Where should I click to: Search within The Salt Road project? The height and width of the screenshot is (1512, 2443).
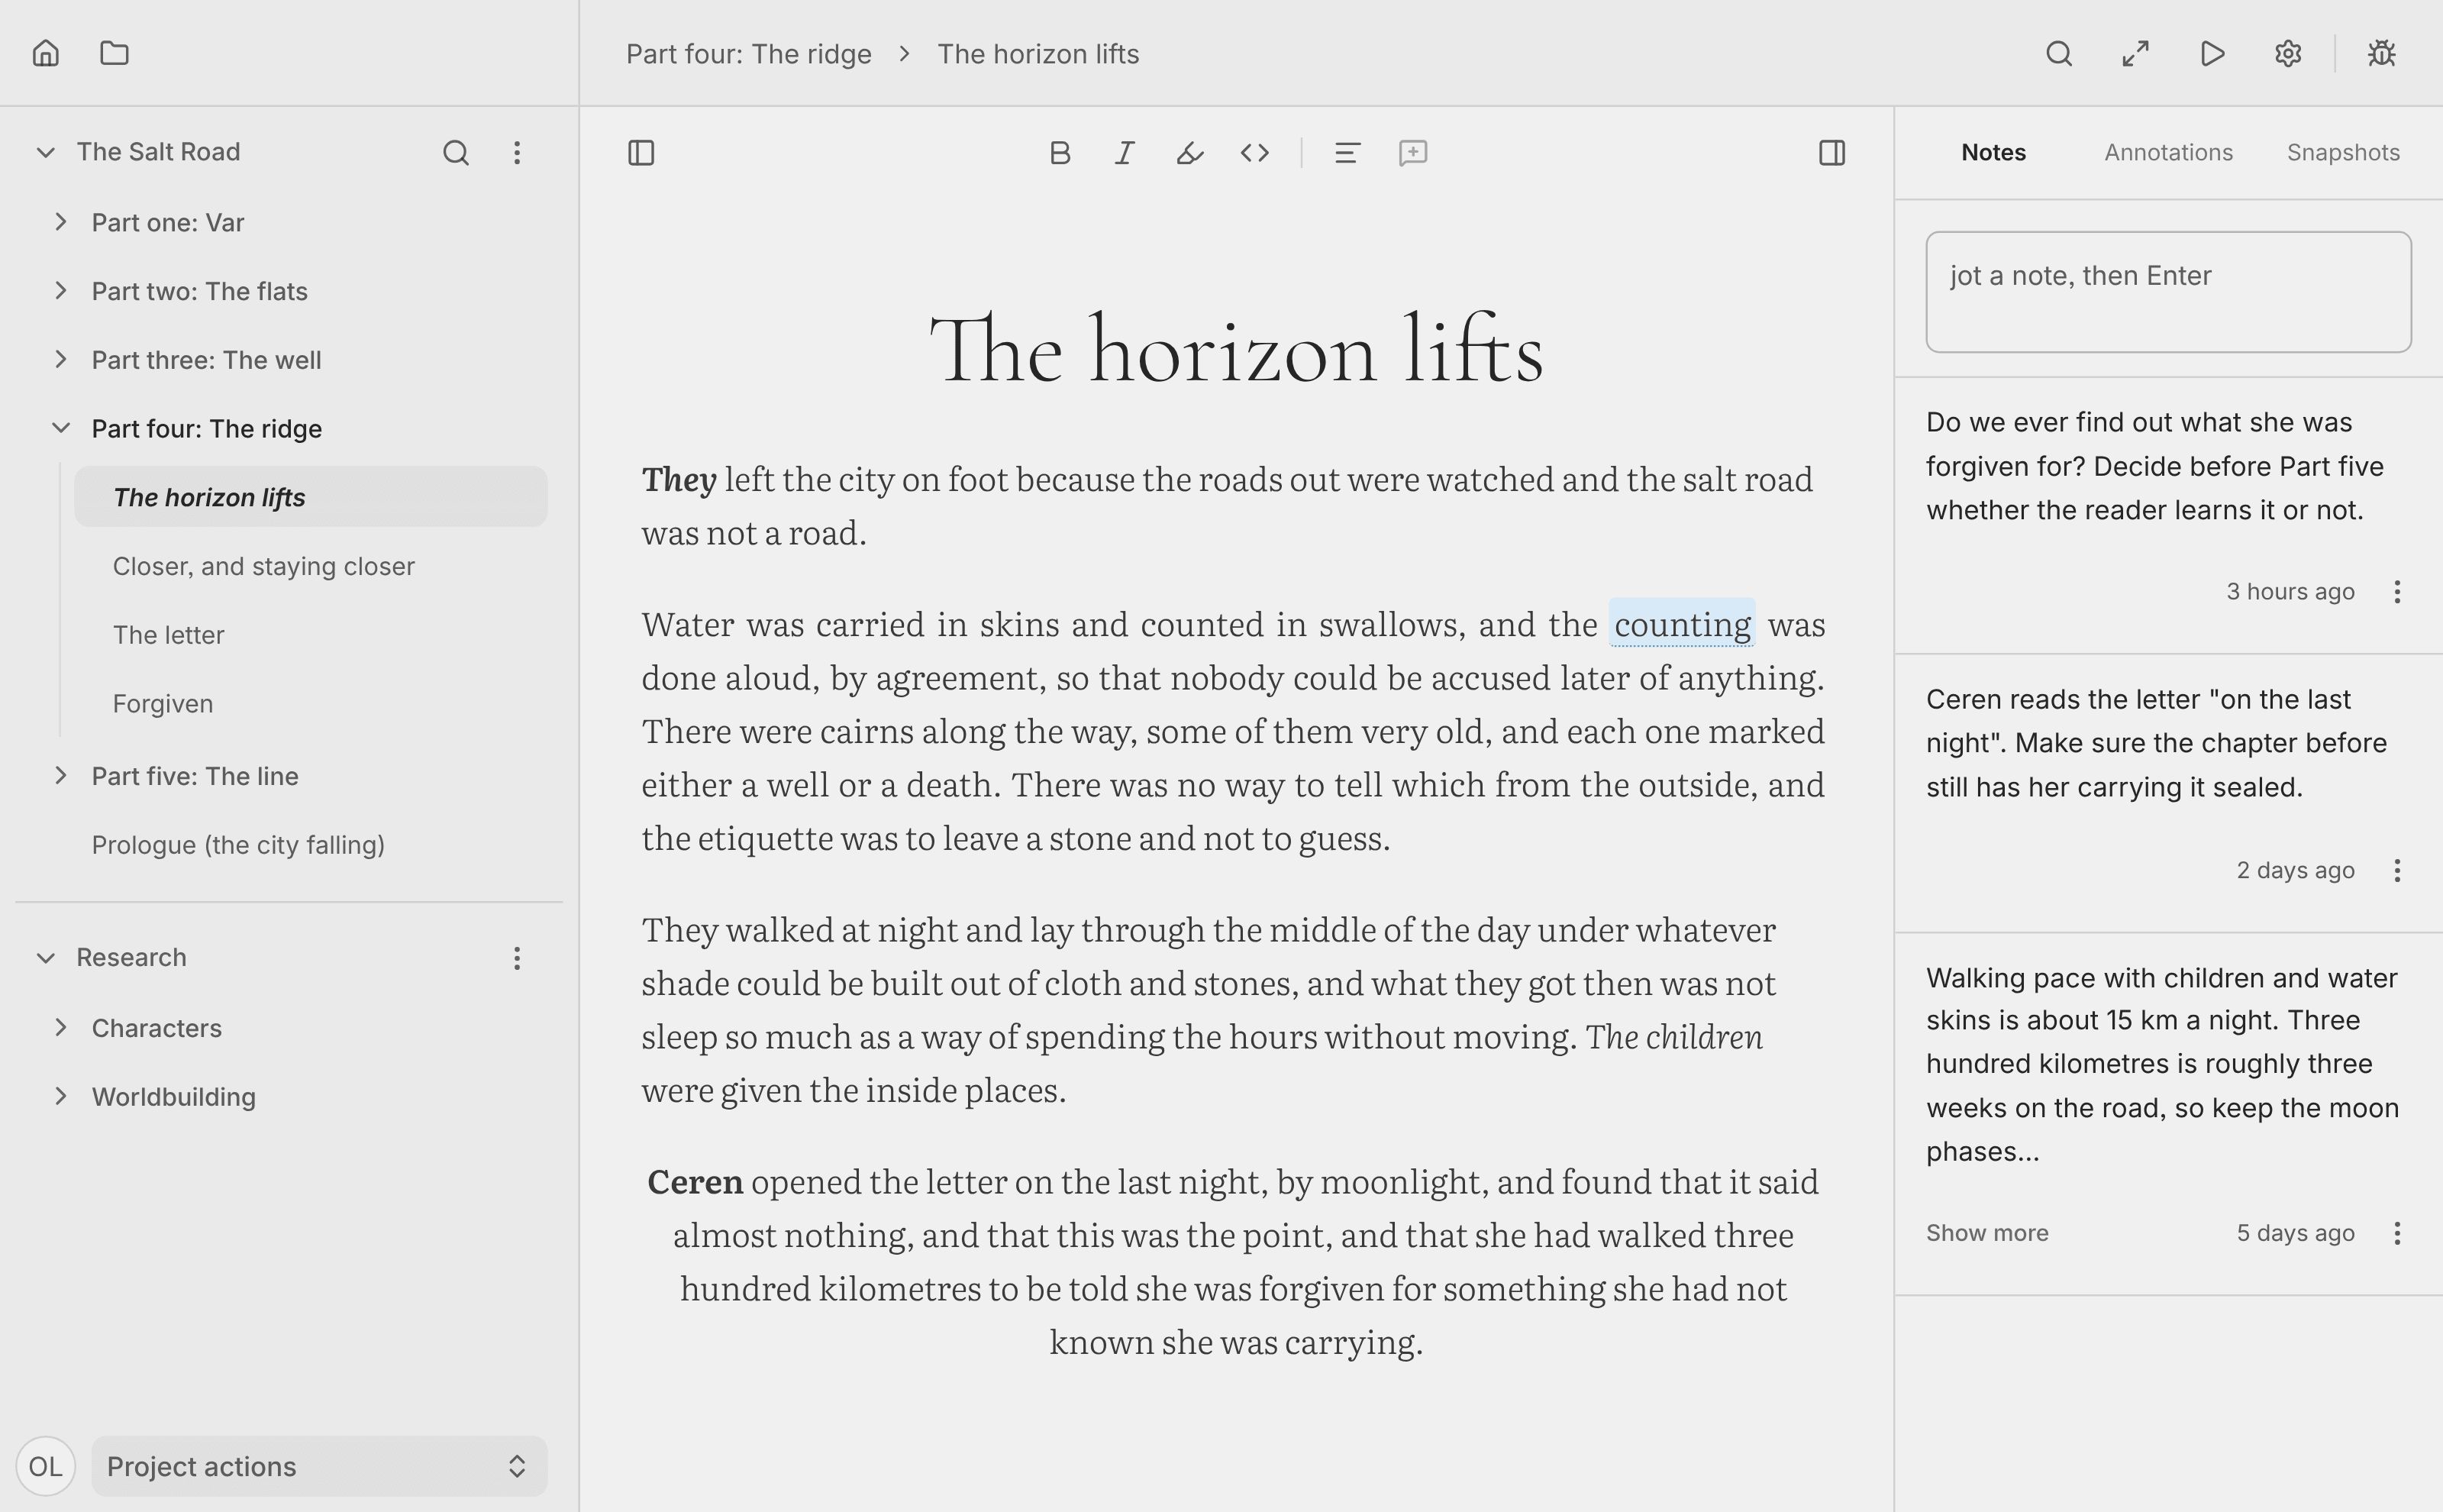[x=456, y=152]
